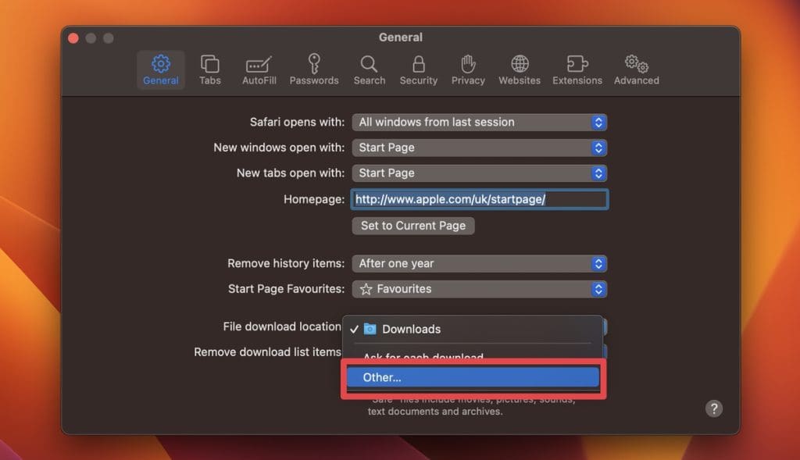This screenshot has width=800, height=460.
Task: Select the Downloads menu option
Action: click(473, 330)
